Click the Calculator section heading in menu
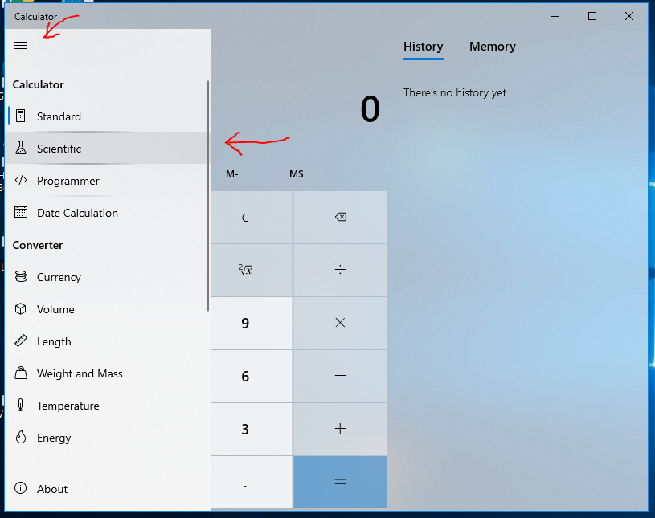This screenshot has width=655, height=518. click(38, 84)
